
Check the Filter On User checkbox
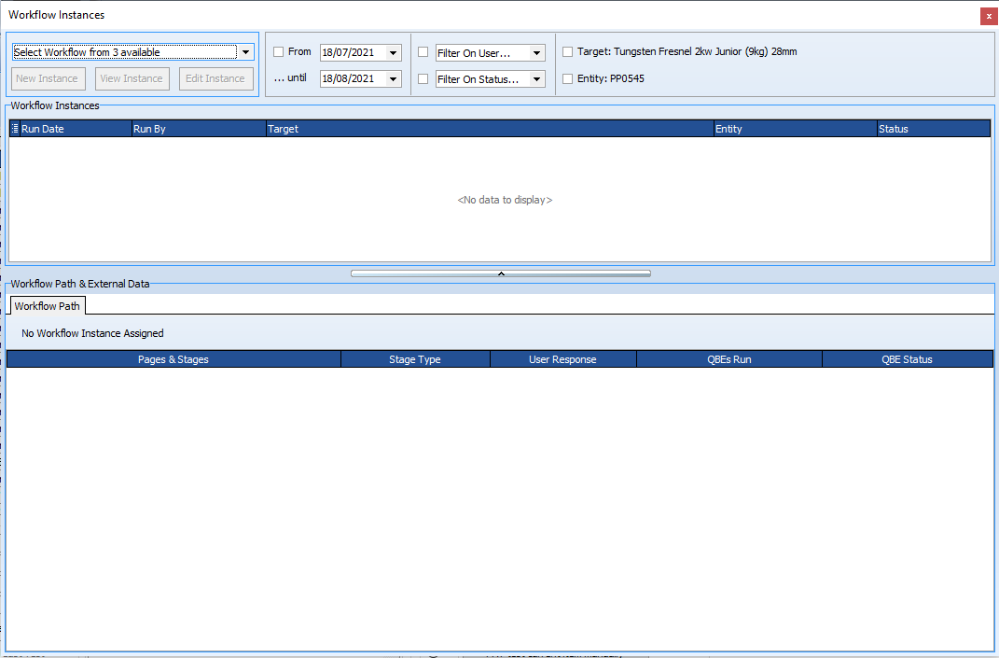423,52
